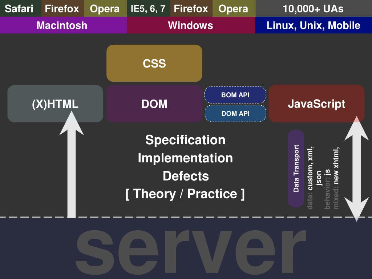Click the IE5, 6, 7 box
The width and height of the screenshot is (372, 279).
click(149, 8)
